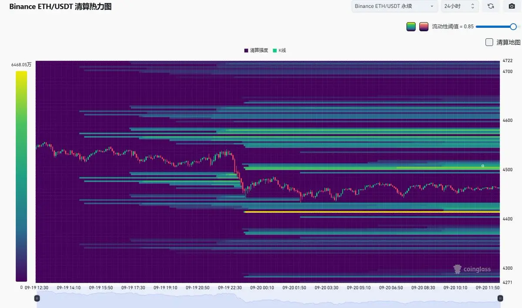Click the vertical color intensity scale bar
Viewport: 522px width, 308px height.
pos(21,176)
